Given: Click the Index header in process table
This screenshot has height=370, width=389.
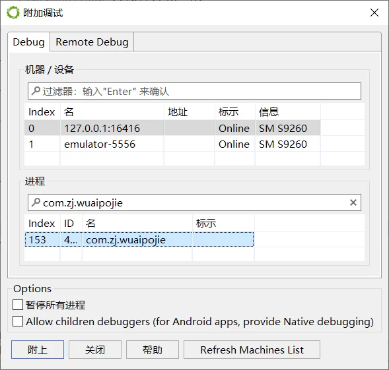Looking at the screenshot, I should [x=42, y=224].
